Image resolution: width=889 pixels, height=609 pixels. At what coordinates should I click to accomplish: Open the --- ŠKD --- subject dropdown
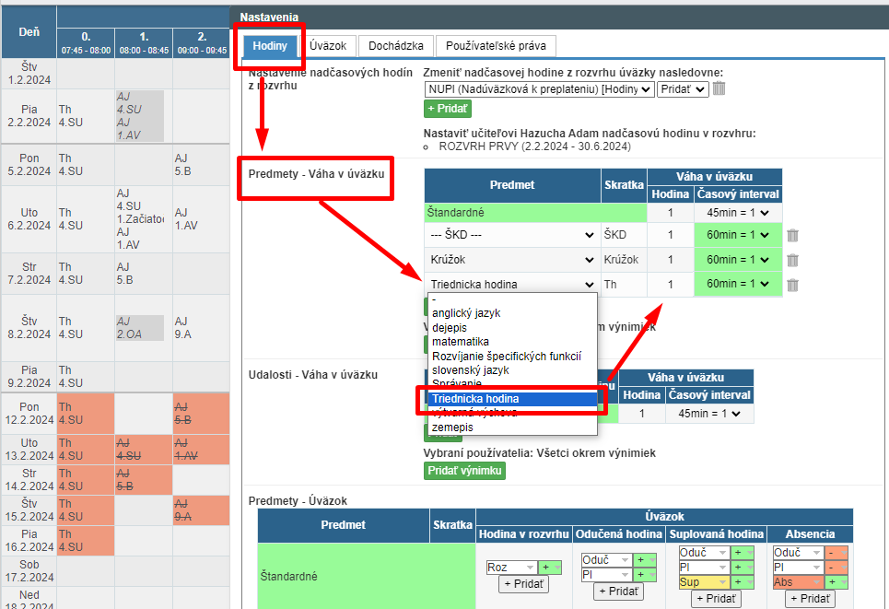click(x=512, y=235)
